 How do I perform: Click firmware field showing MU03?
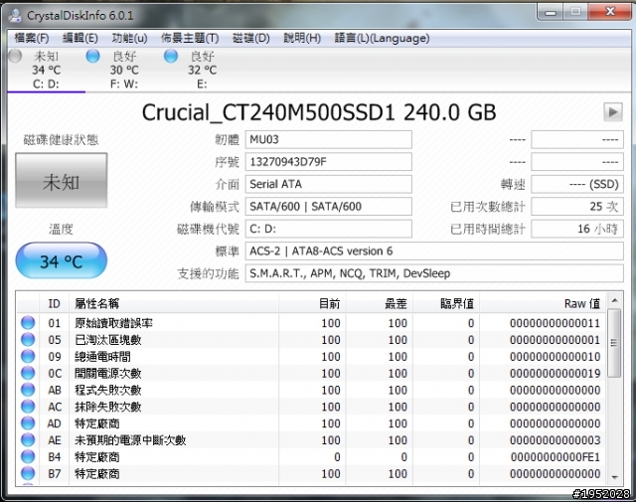[329, 139]
